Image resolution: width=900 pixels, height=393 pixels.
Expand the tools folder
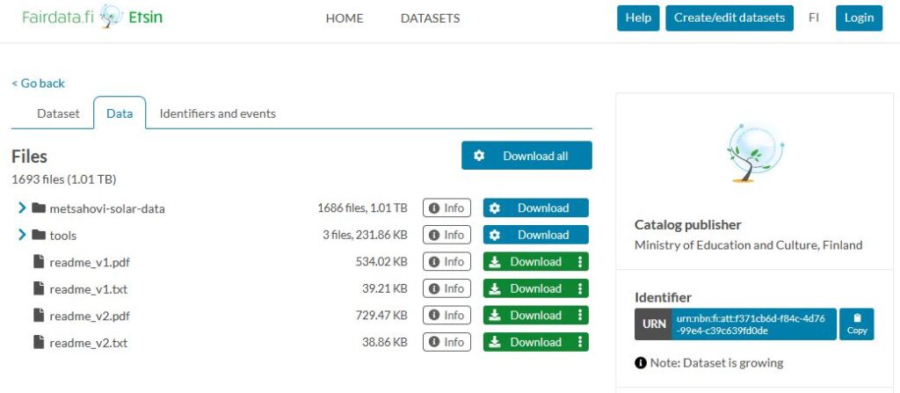click(x=22, y=235)
